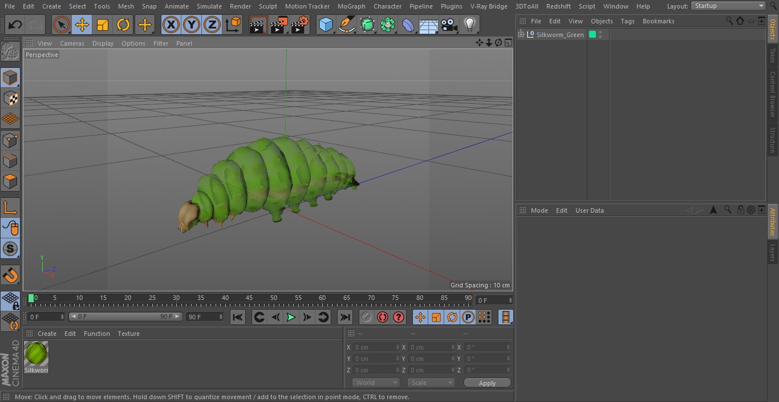This screenshot has height=402, width=779.
Task: Click the Undo arrow icon
Action: [15, 25]
